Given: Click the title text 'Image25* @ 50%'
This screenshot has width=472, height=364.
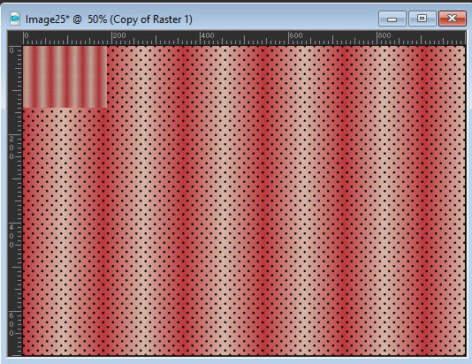Looking at the screenshot, I should (66, 19).
